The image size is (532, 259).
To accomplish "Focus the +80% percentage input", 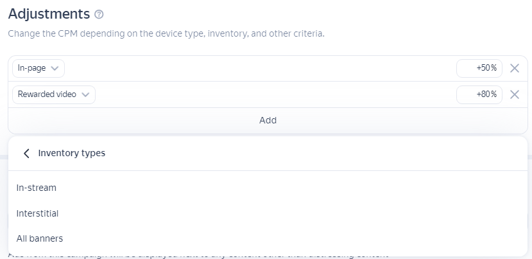I will pyautogui.click(x=479, y=94).
